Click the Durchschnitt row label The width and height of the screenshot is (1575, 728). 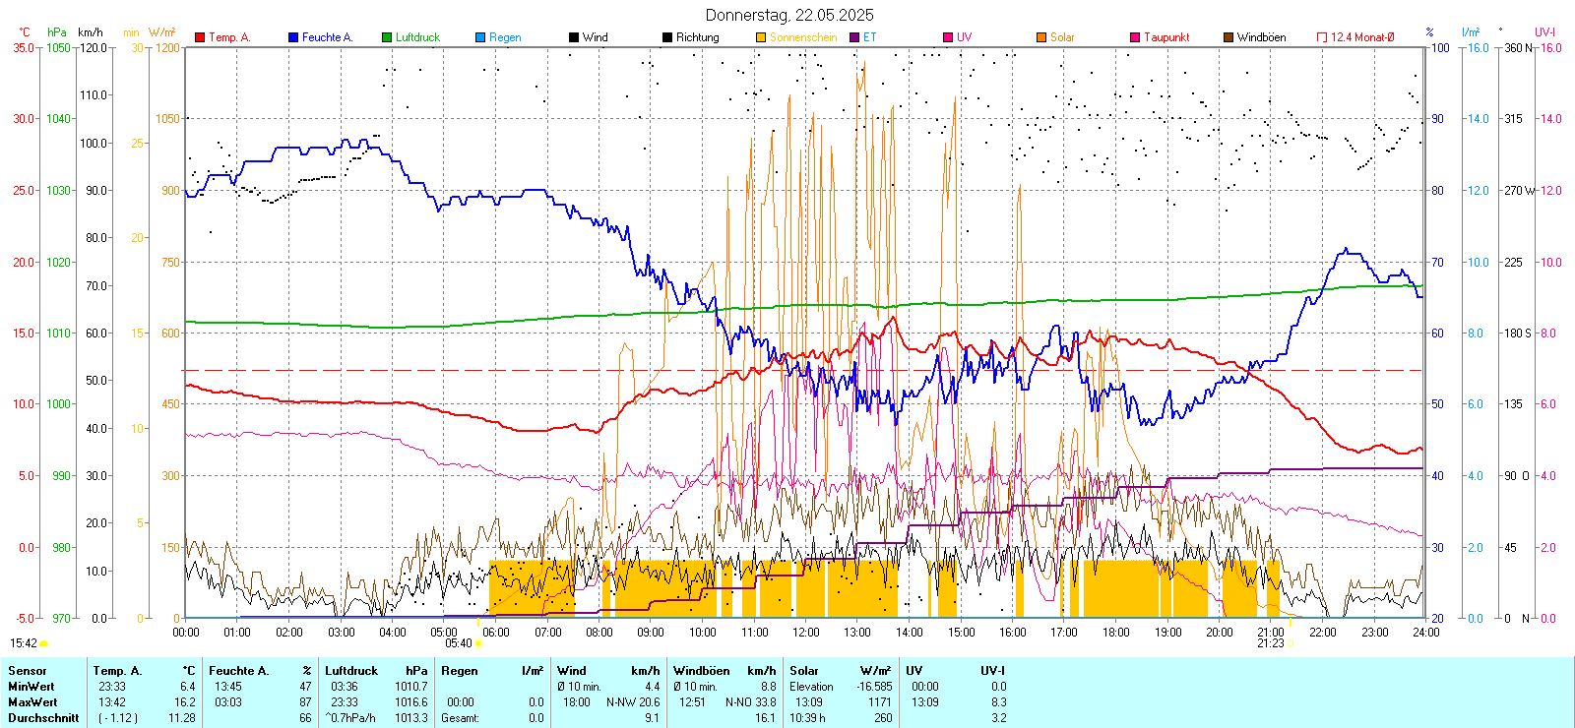pyautogui.click(x=43, y=718)
